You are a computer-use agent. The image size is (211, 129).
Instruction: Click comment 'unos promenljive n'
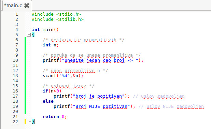click(75, 71)
